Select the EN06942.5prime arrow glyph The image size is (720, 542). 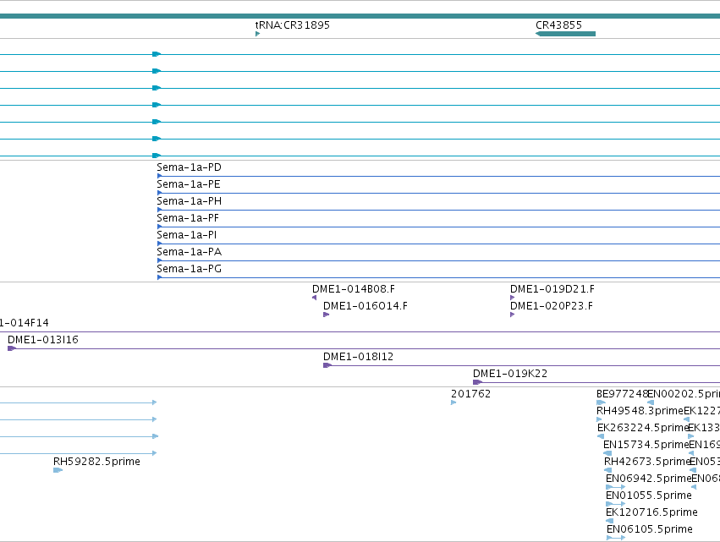[615, 487]
